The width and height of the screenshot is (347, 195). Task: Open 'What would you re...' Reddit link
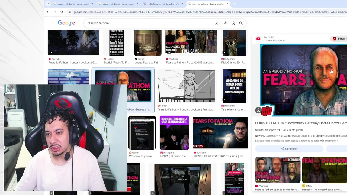coord(141,156)
